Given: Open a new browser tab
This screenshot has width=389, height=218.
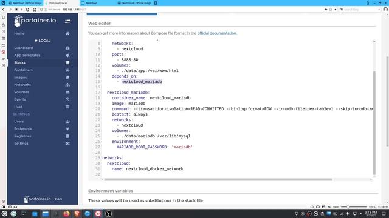Looking at the screenshot, I should (156, 3).
